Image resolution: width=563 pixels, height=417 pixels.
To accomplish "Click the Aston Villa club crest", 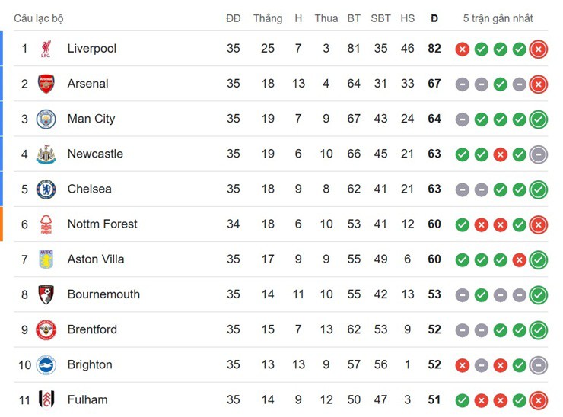I will click(x=46, y=259).
